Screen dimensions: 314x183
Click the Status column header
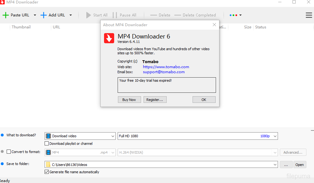tap(261, 27)
